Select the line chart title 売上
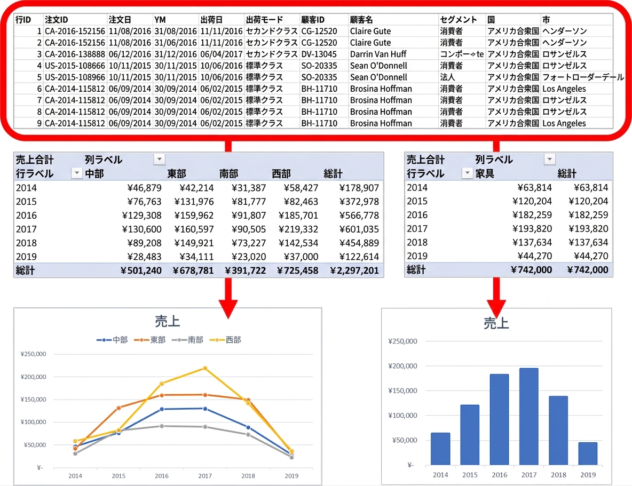This screenshot has width=632, height=486. (167, 321)
